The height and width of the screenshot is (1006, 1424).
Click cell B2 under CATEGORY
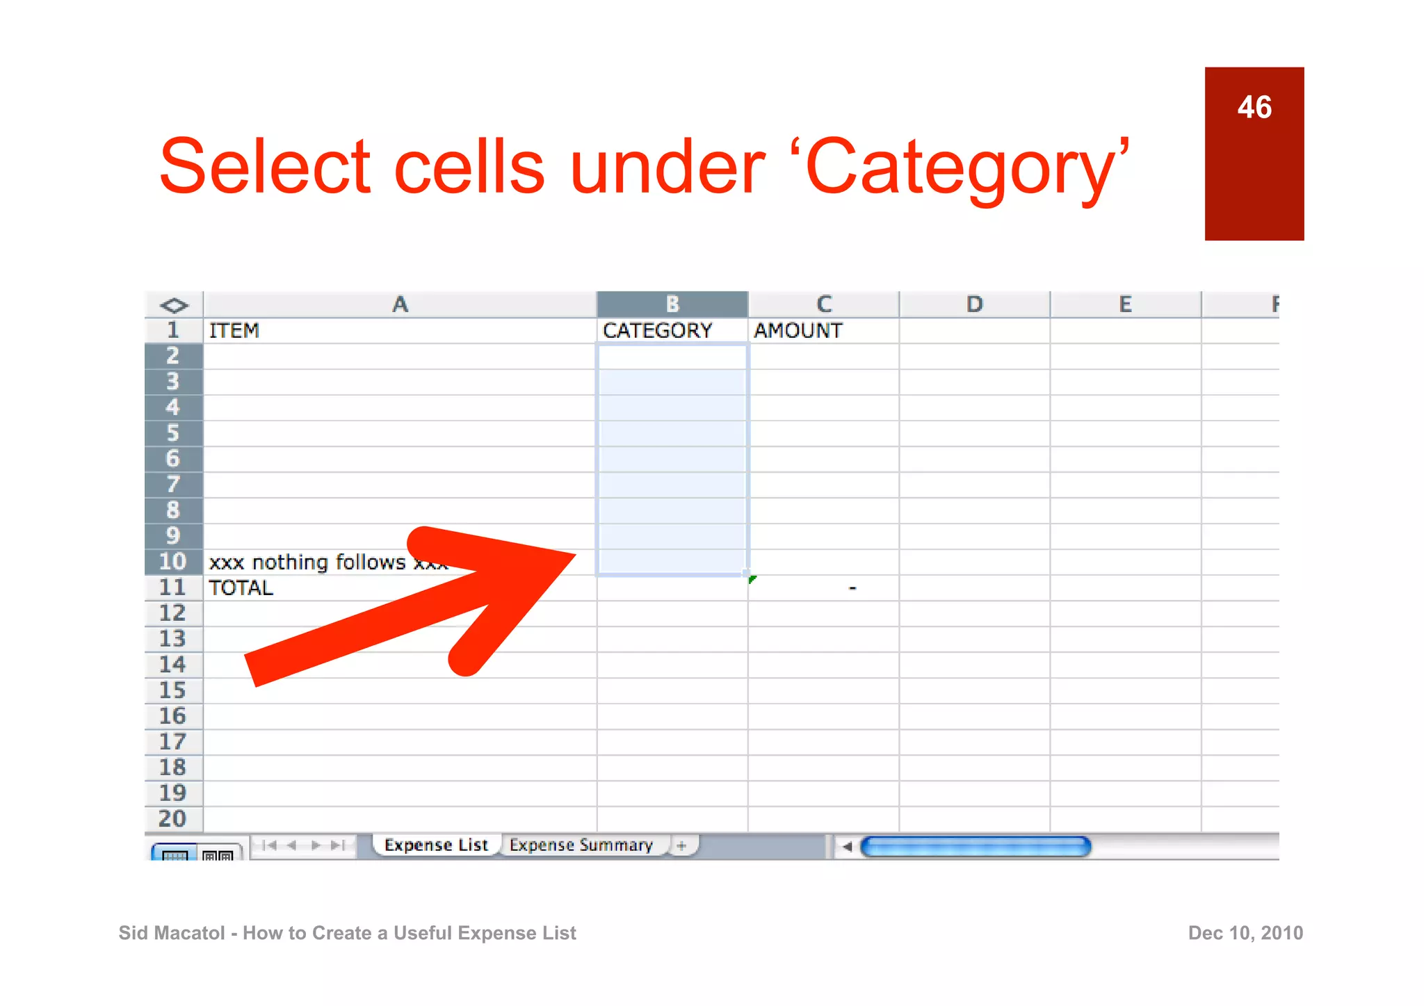point(672,357)
